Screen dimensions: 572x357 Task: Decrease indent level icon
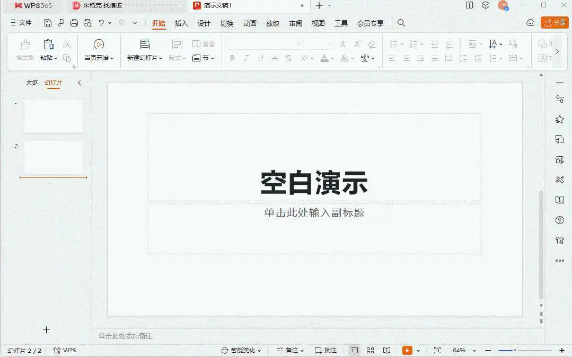[435, 44]
